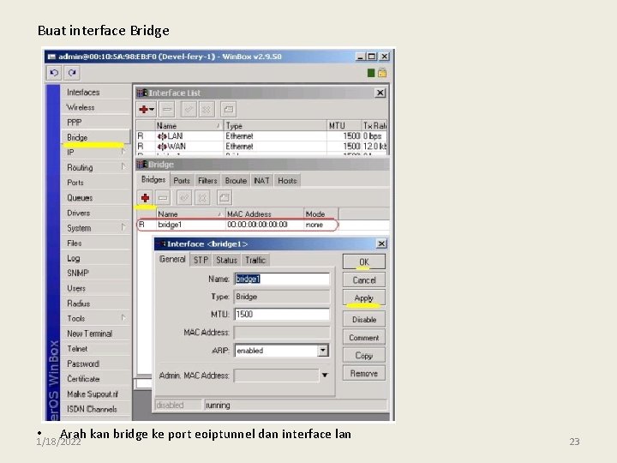Open the Broute tab
This screenshot has width=617, height=463.
[236, 181]
